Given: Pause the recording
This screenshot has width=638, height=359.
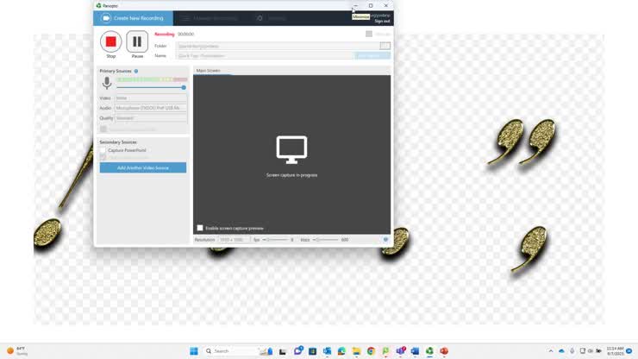Looking at the screenshot, I should pyautogui.click(x=137, y=41).
